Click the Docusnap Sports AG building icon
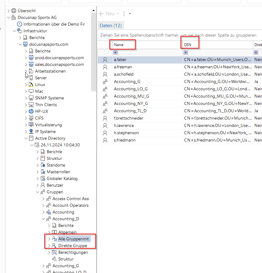 coord(14,17)
